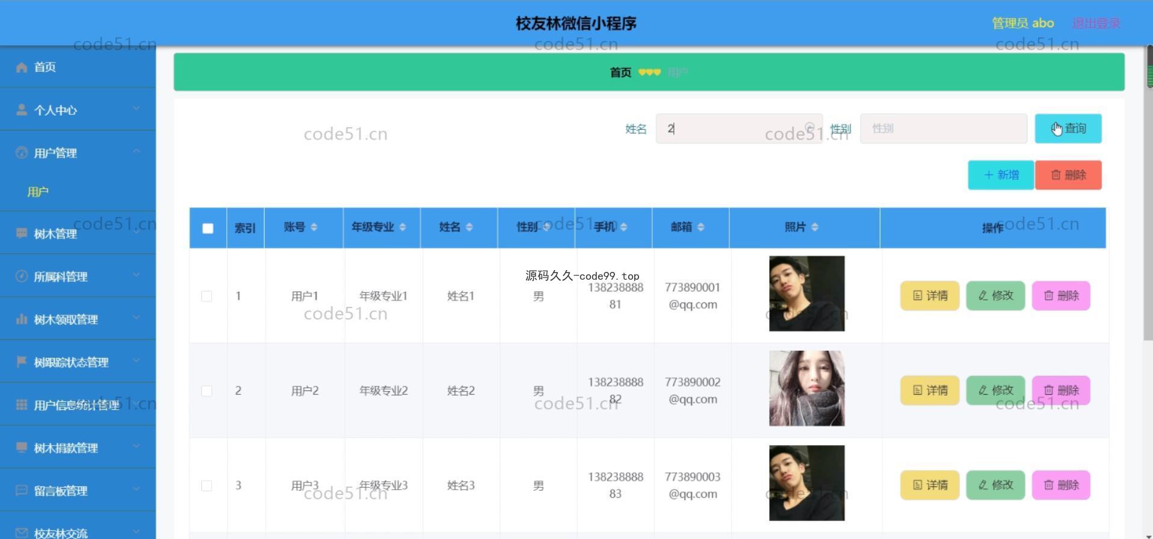
Task: Click the sort arrows on 姓名 column
Action: click(469, 227)
